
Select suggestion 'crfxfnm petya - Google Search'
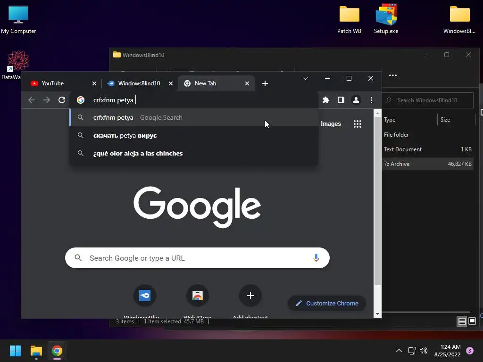click(x=194, y=117)
